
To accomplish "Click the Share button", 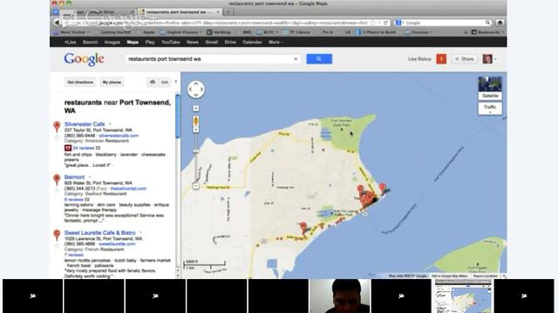I will coord(465,59).
